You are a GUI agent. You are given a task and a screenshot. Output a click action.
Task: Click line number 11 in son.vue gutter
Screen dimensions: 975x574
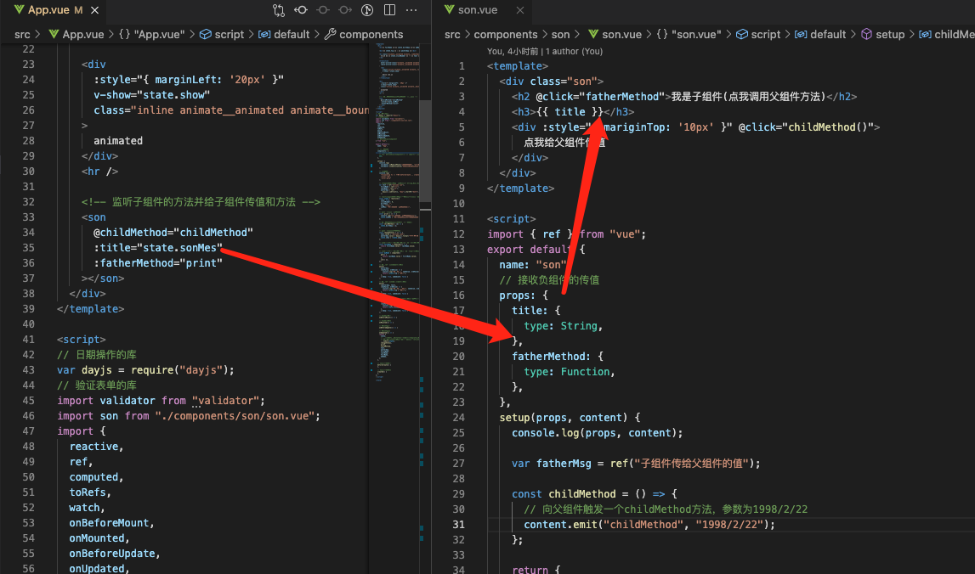[x=458, y=219]
